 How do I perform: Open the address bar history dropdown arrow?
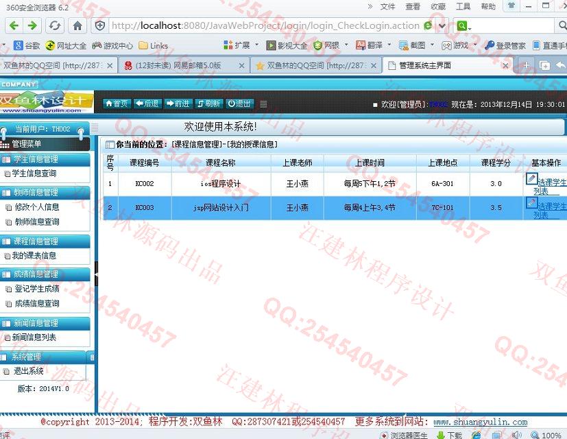point(442,25)
